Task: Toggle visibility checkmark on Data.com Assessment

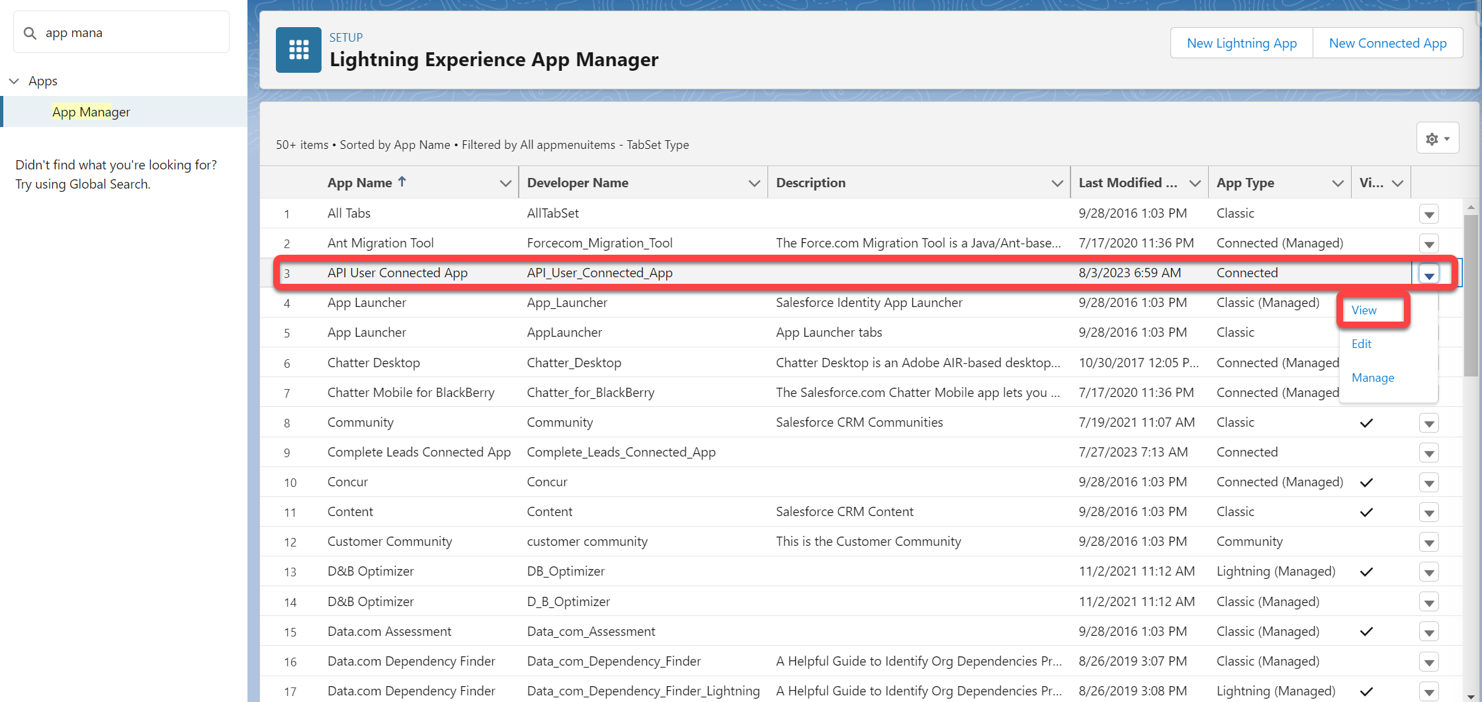Action: (x=1366, y=632)
